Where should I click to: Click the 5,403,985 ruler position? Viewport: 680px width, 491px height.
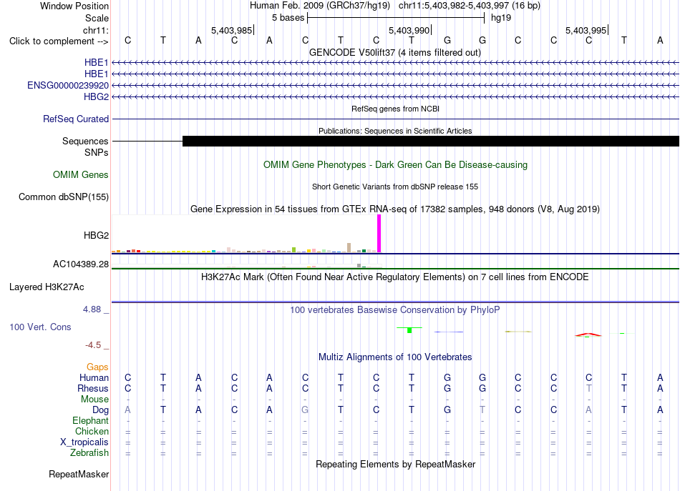click(232, 30)
